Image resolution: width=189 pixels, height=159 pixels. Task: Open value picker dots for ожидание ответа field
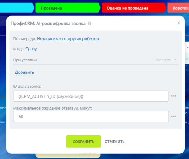[x=174, y=117]
